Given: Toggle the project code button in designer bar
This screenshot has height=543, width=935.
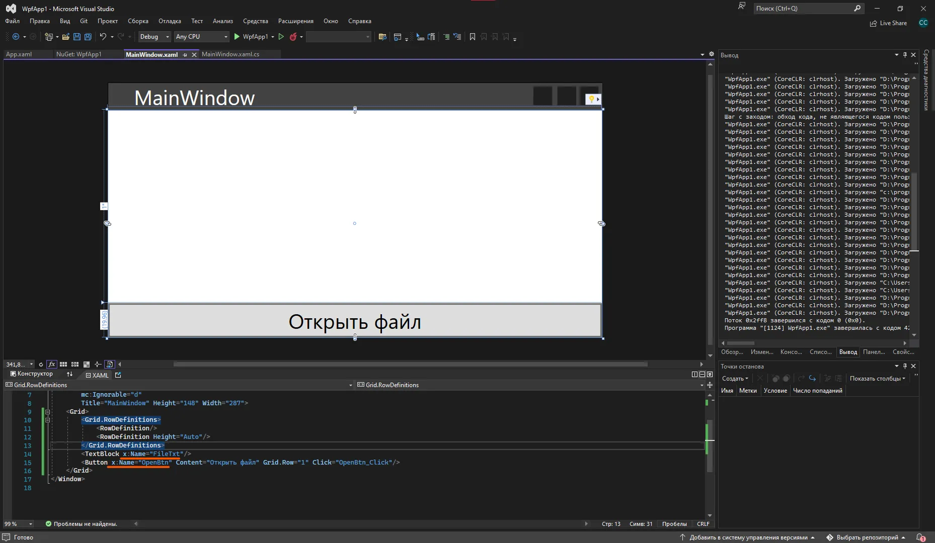Looking at the screenshot, I should 110,365.
